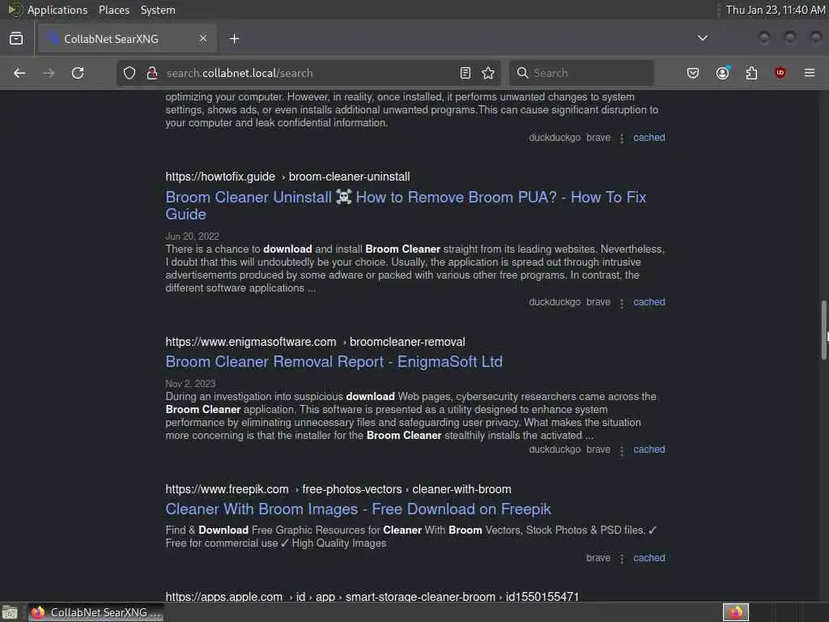Viewport: 829px width, 622px height.
Task: Open the Extensions puzzle icon
Action: pyautogui.click(x=751, y=73)
